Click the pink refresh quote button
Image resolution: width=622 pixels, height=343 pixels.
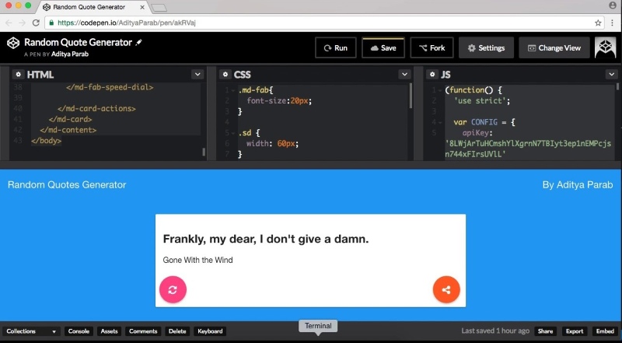(173, 289)
